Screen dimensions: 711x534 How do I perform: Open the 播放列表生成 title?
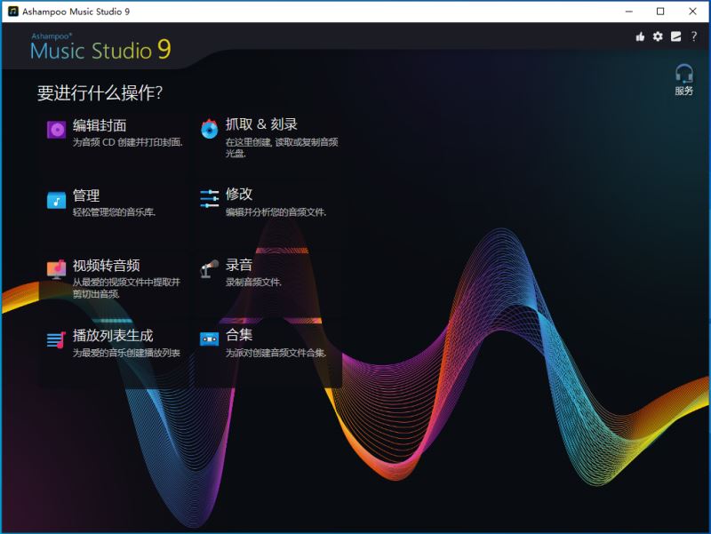(x=113, y=336)
